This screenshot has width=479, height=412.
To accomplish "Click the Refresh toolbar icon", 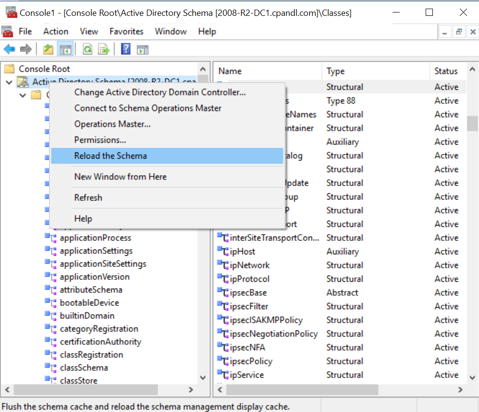I will tap(87, 49).
